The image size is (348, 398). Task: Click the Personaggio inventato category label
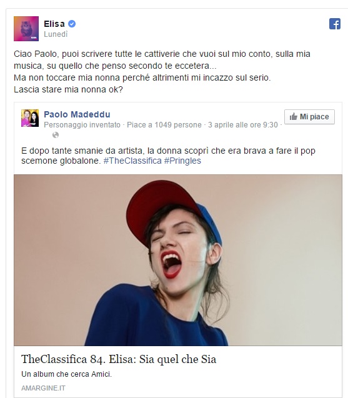pos(82,125)
